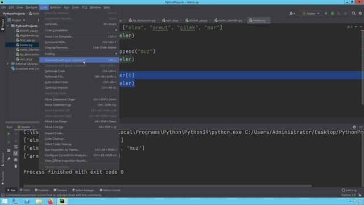Choose Move Line Up

point(79,127)
